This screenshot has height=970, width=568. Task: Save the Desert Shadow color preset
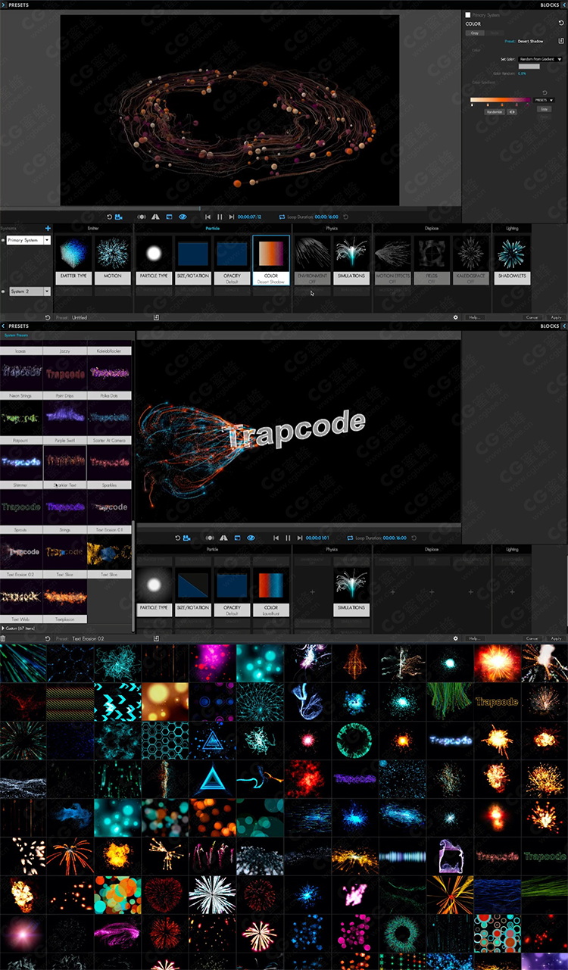tap(560, 40)
